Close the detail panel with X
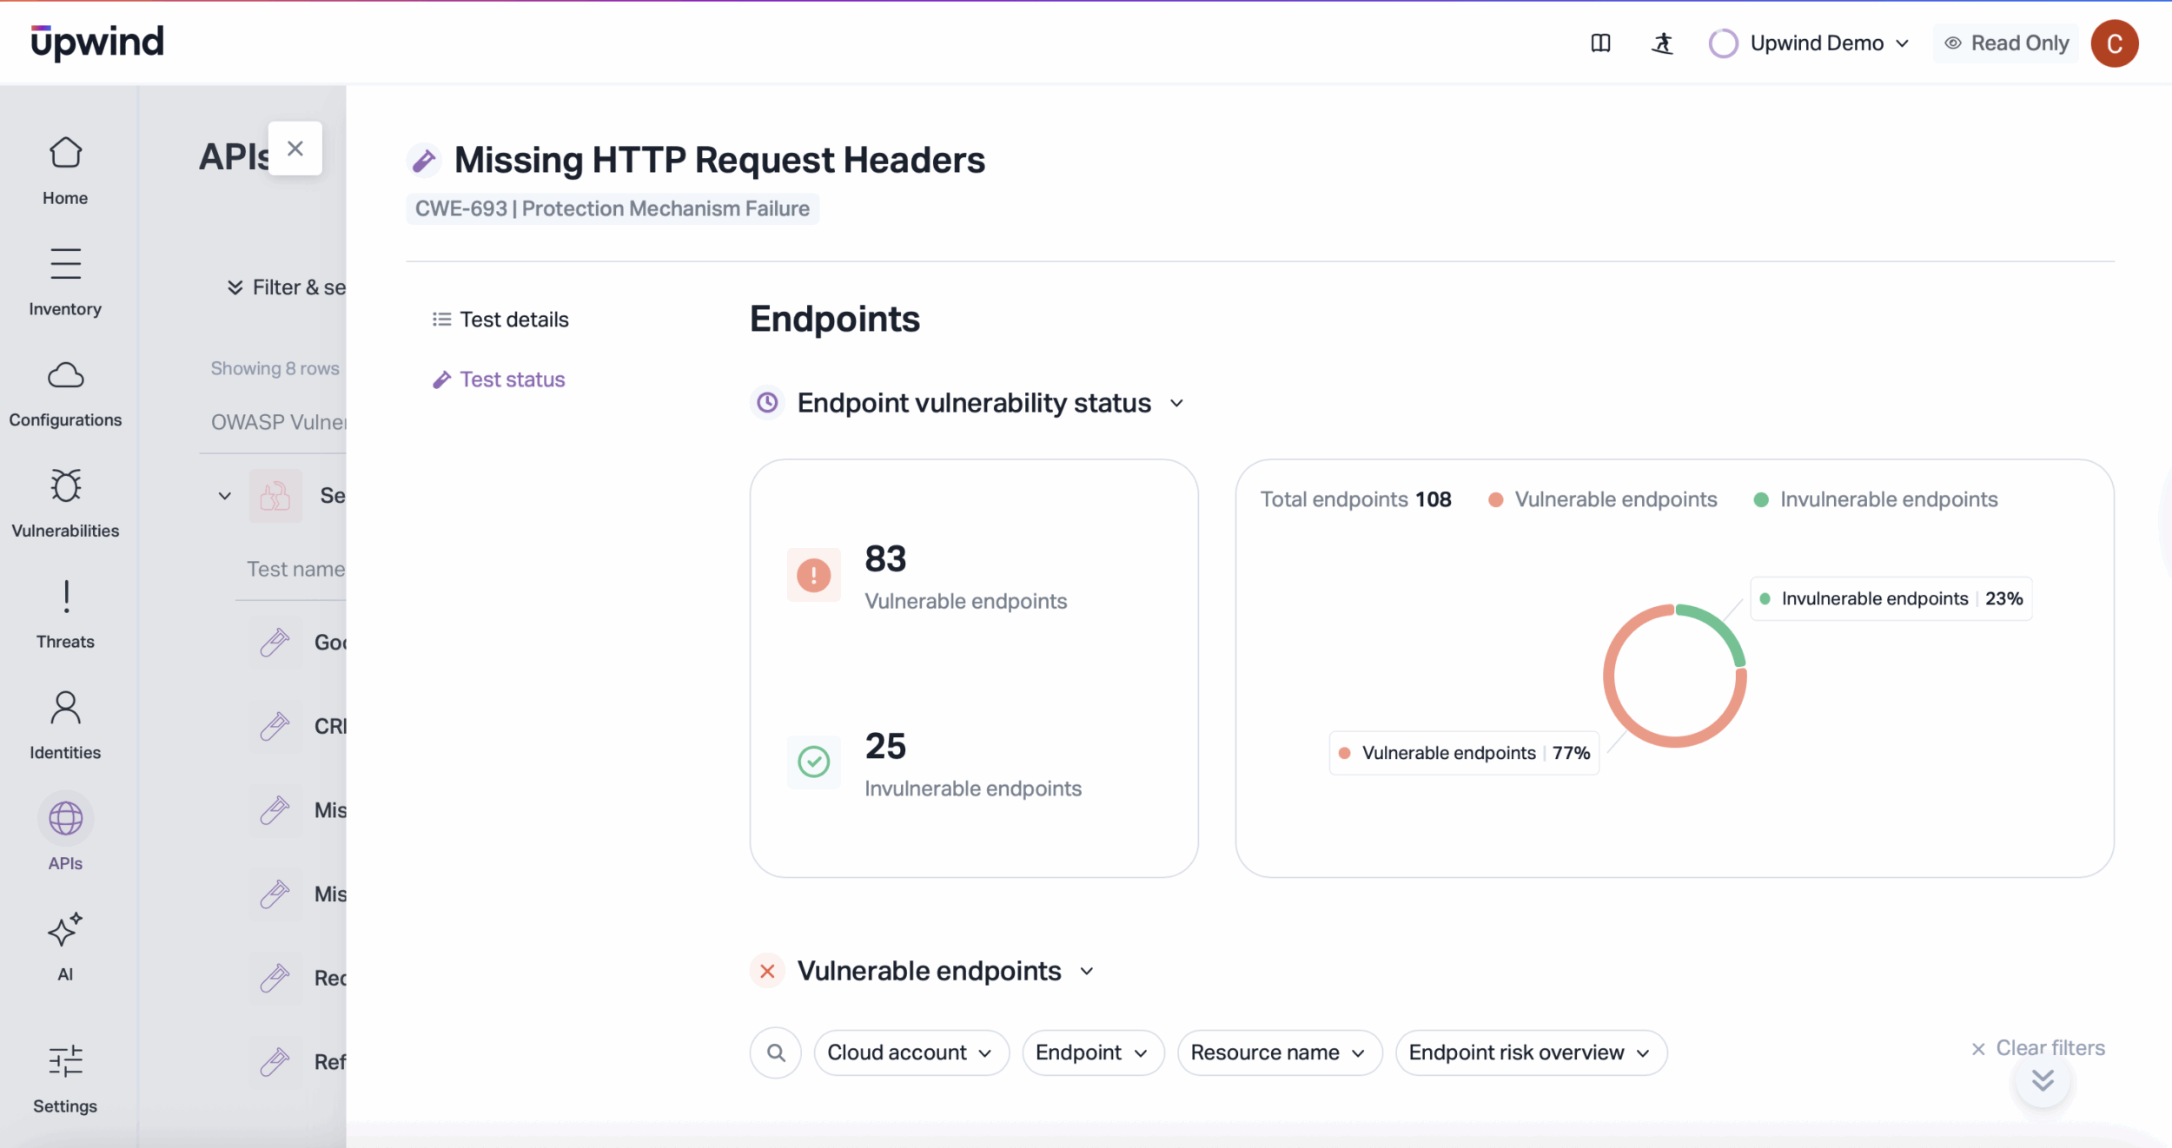Viewport: 2172px width, 1148px height. tap(295, 148)
